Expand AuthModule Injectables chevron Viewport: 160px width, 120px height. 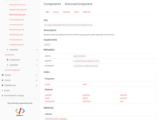tap(37, 65)
